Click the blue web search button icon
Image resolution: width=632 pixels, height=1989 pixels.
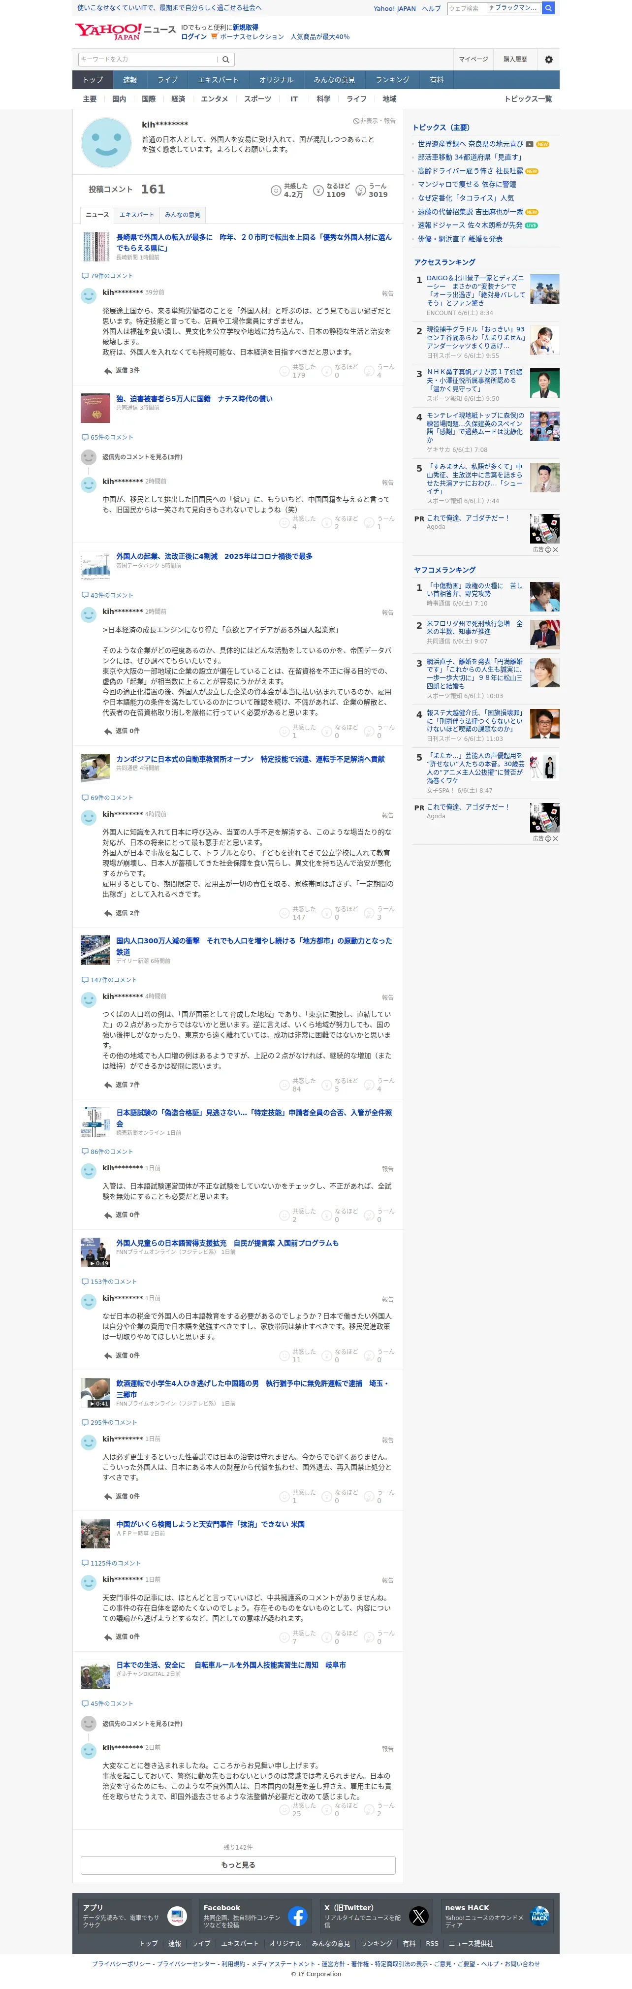pos(548,8)
